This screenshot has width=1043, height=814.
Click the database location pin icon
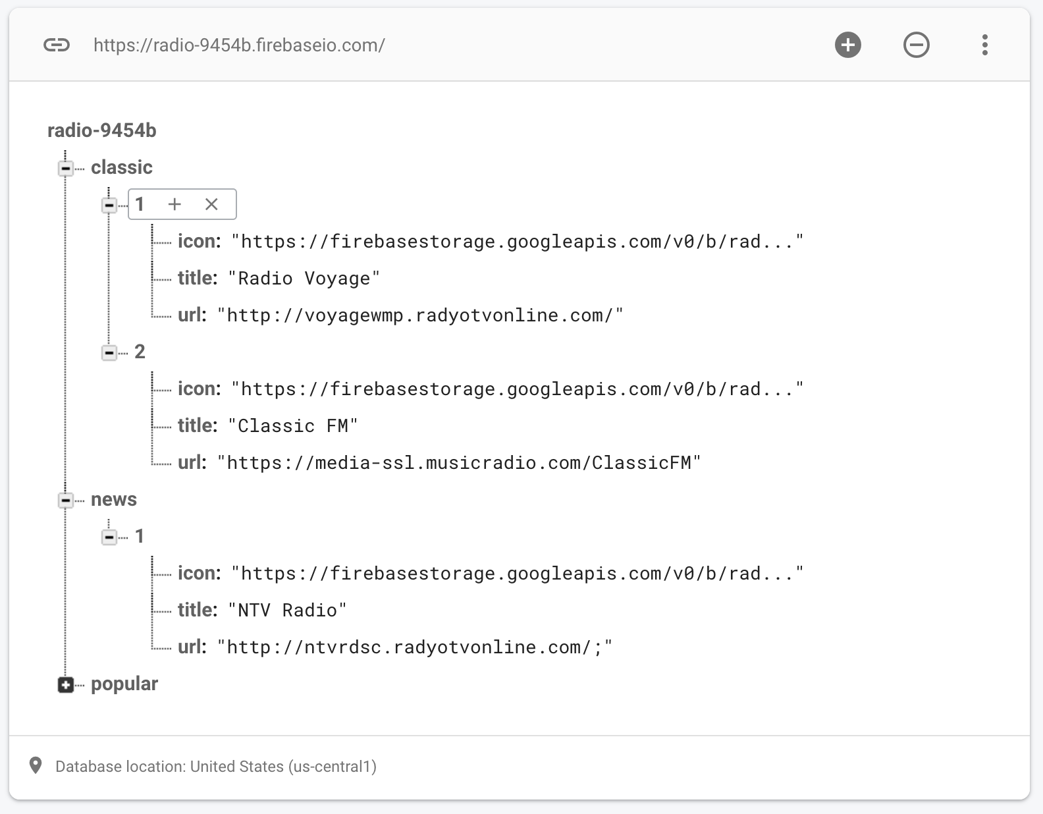(x=36, y=765)
